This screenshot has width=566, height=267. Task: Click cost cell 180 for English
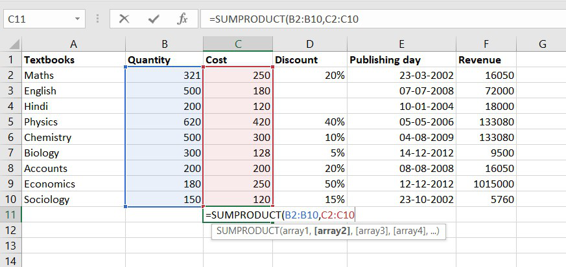[238, 91]
